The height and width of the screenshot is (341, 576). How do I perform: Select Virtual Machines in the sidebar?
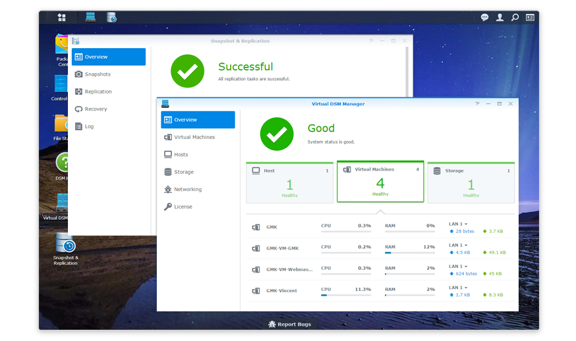click(x=194, y=137)
